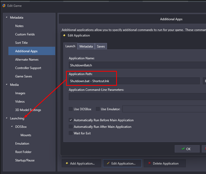Enable the Wait for Exit checkbox

coord(71,133)
